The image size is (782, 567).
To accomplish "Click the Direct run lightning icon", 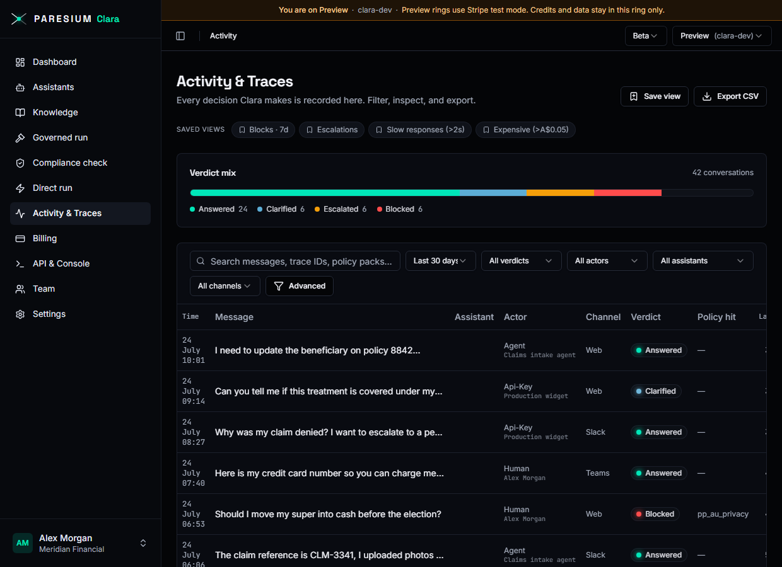I will click(x=20, y=188).
